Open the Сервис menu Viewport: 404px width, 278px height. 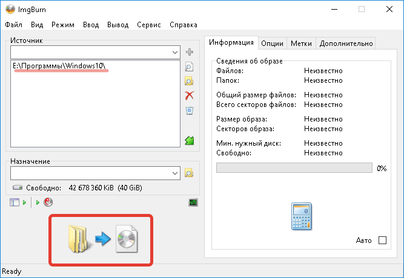(149, 25)
